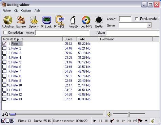Screen dimensions: 161x125
Task: Sort by the Durée column header
Action: [69, 39]
